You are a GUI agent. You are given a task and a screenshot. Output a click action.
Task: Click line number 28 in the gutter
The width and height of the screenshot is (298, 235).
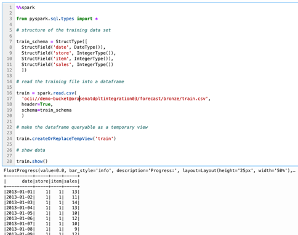point(9,162)
